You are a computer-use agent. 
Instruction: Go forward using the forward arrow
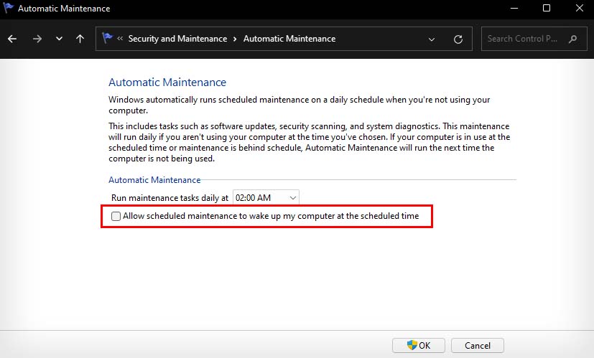click(x=37, y=39)
